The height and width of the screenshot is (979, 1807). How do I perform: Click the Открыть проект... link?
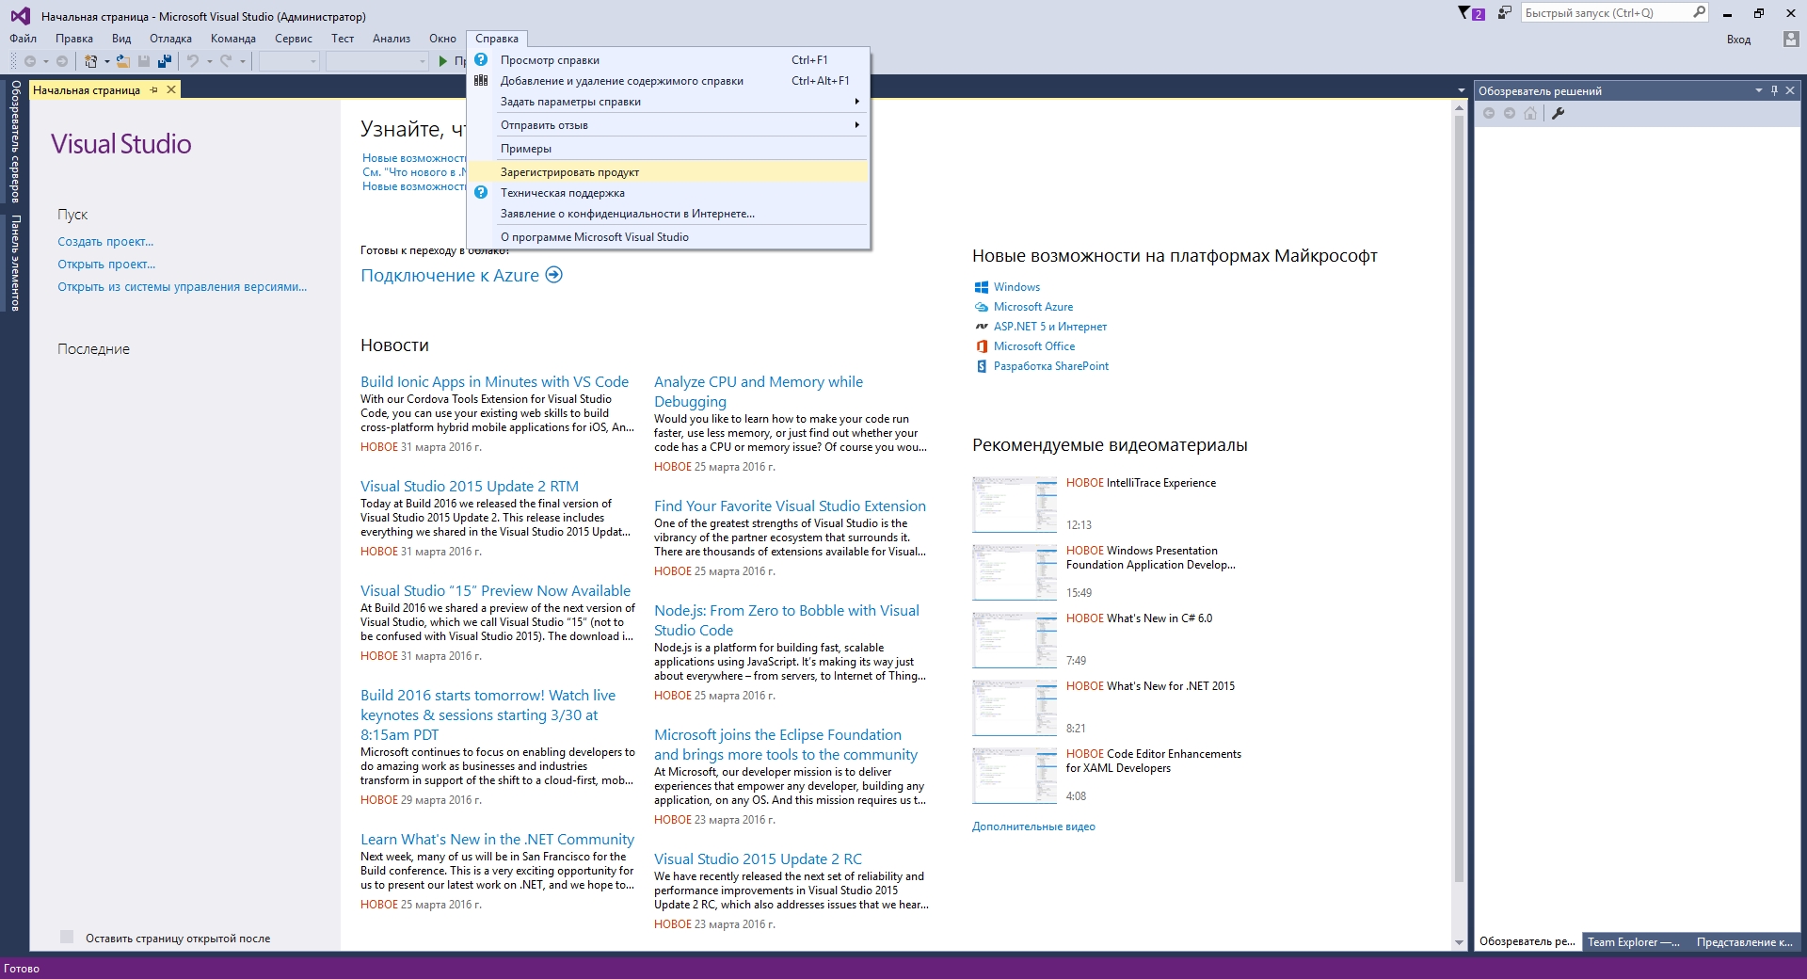pyautogui.click(x=106, y=265)
